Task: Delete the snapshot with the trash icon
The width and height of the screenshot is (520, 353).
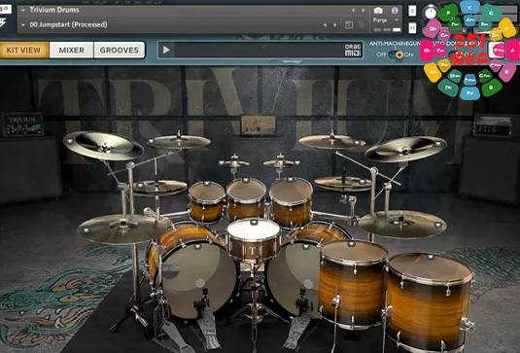Action: [362, 25]
